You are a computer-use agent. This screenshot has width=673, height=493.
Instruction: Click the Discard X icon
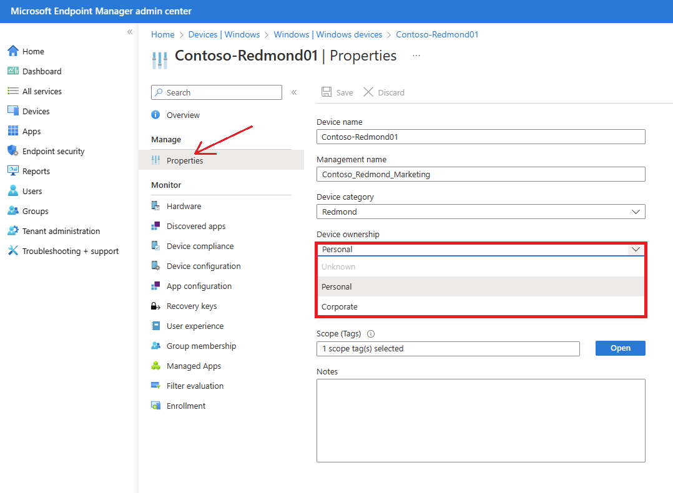pyautogui.click(x=368, y=92)
